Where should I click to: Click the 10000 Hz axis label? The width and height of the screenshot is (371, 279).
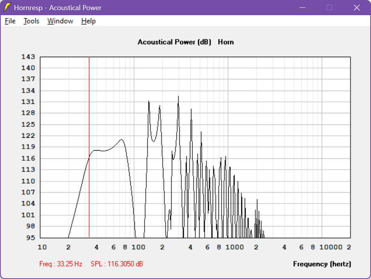331,247
